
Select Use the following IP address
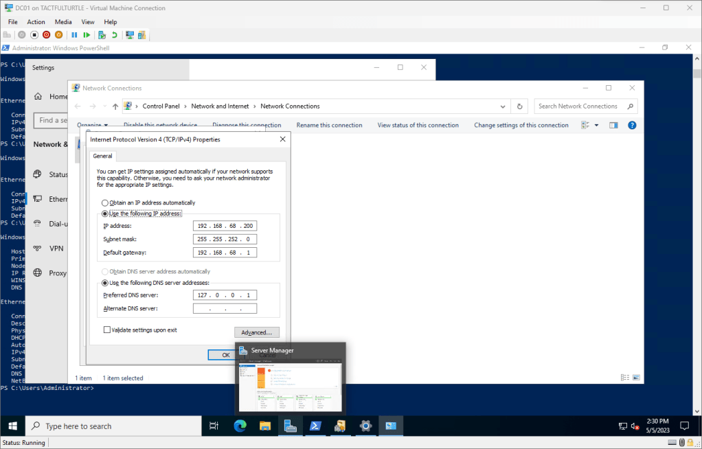click(x=105, y=214)
